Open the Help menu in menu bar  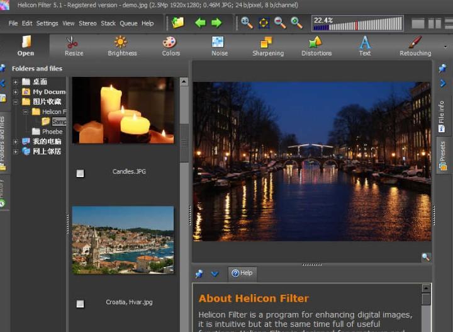(147, 23)
